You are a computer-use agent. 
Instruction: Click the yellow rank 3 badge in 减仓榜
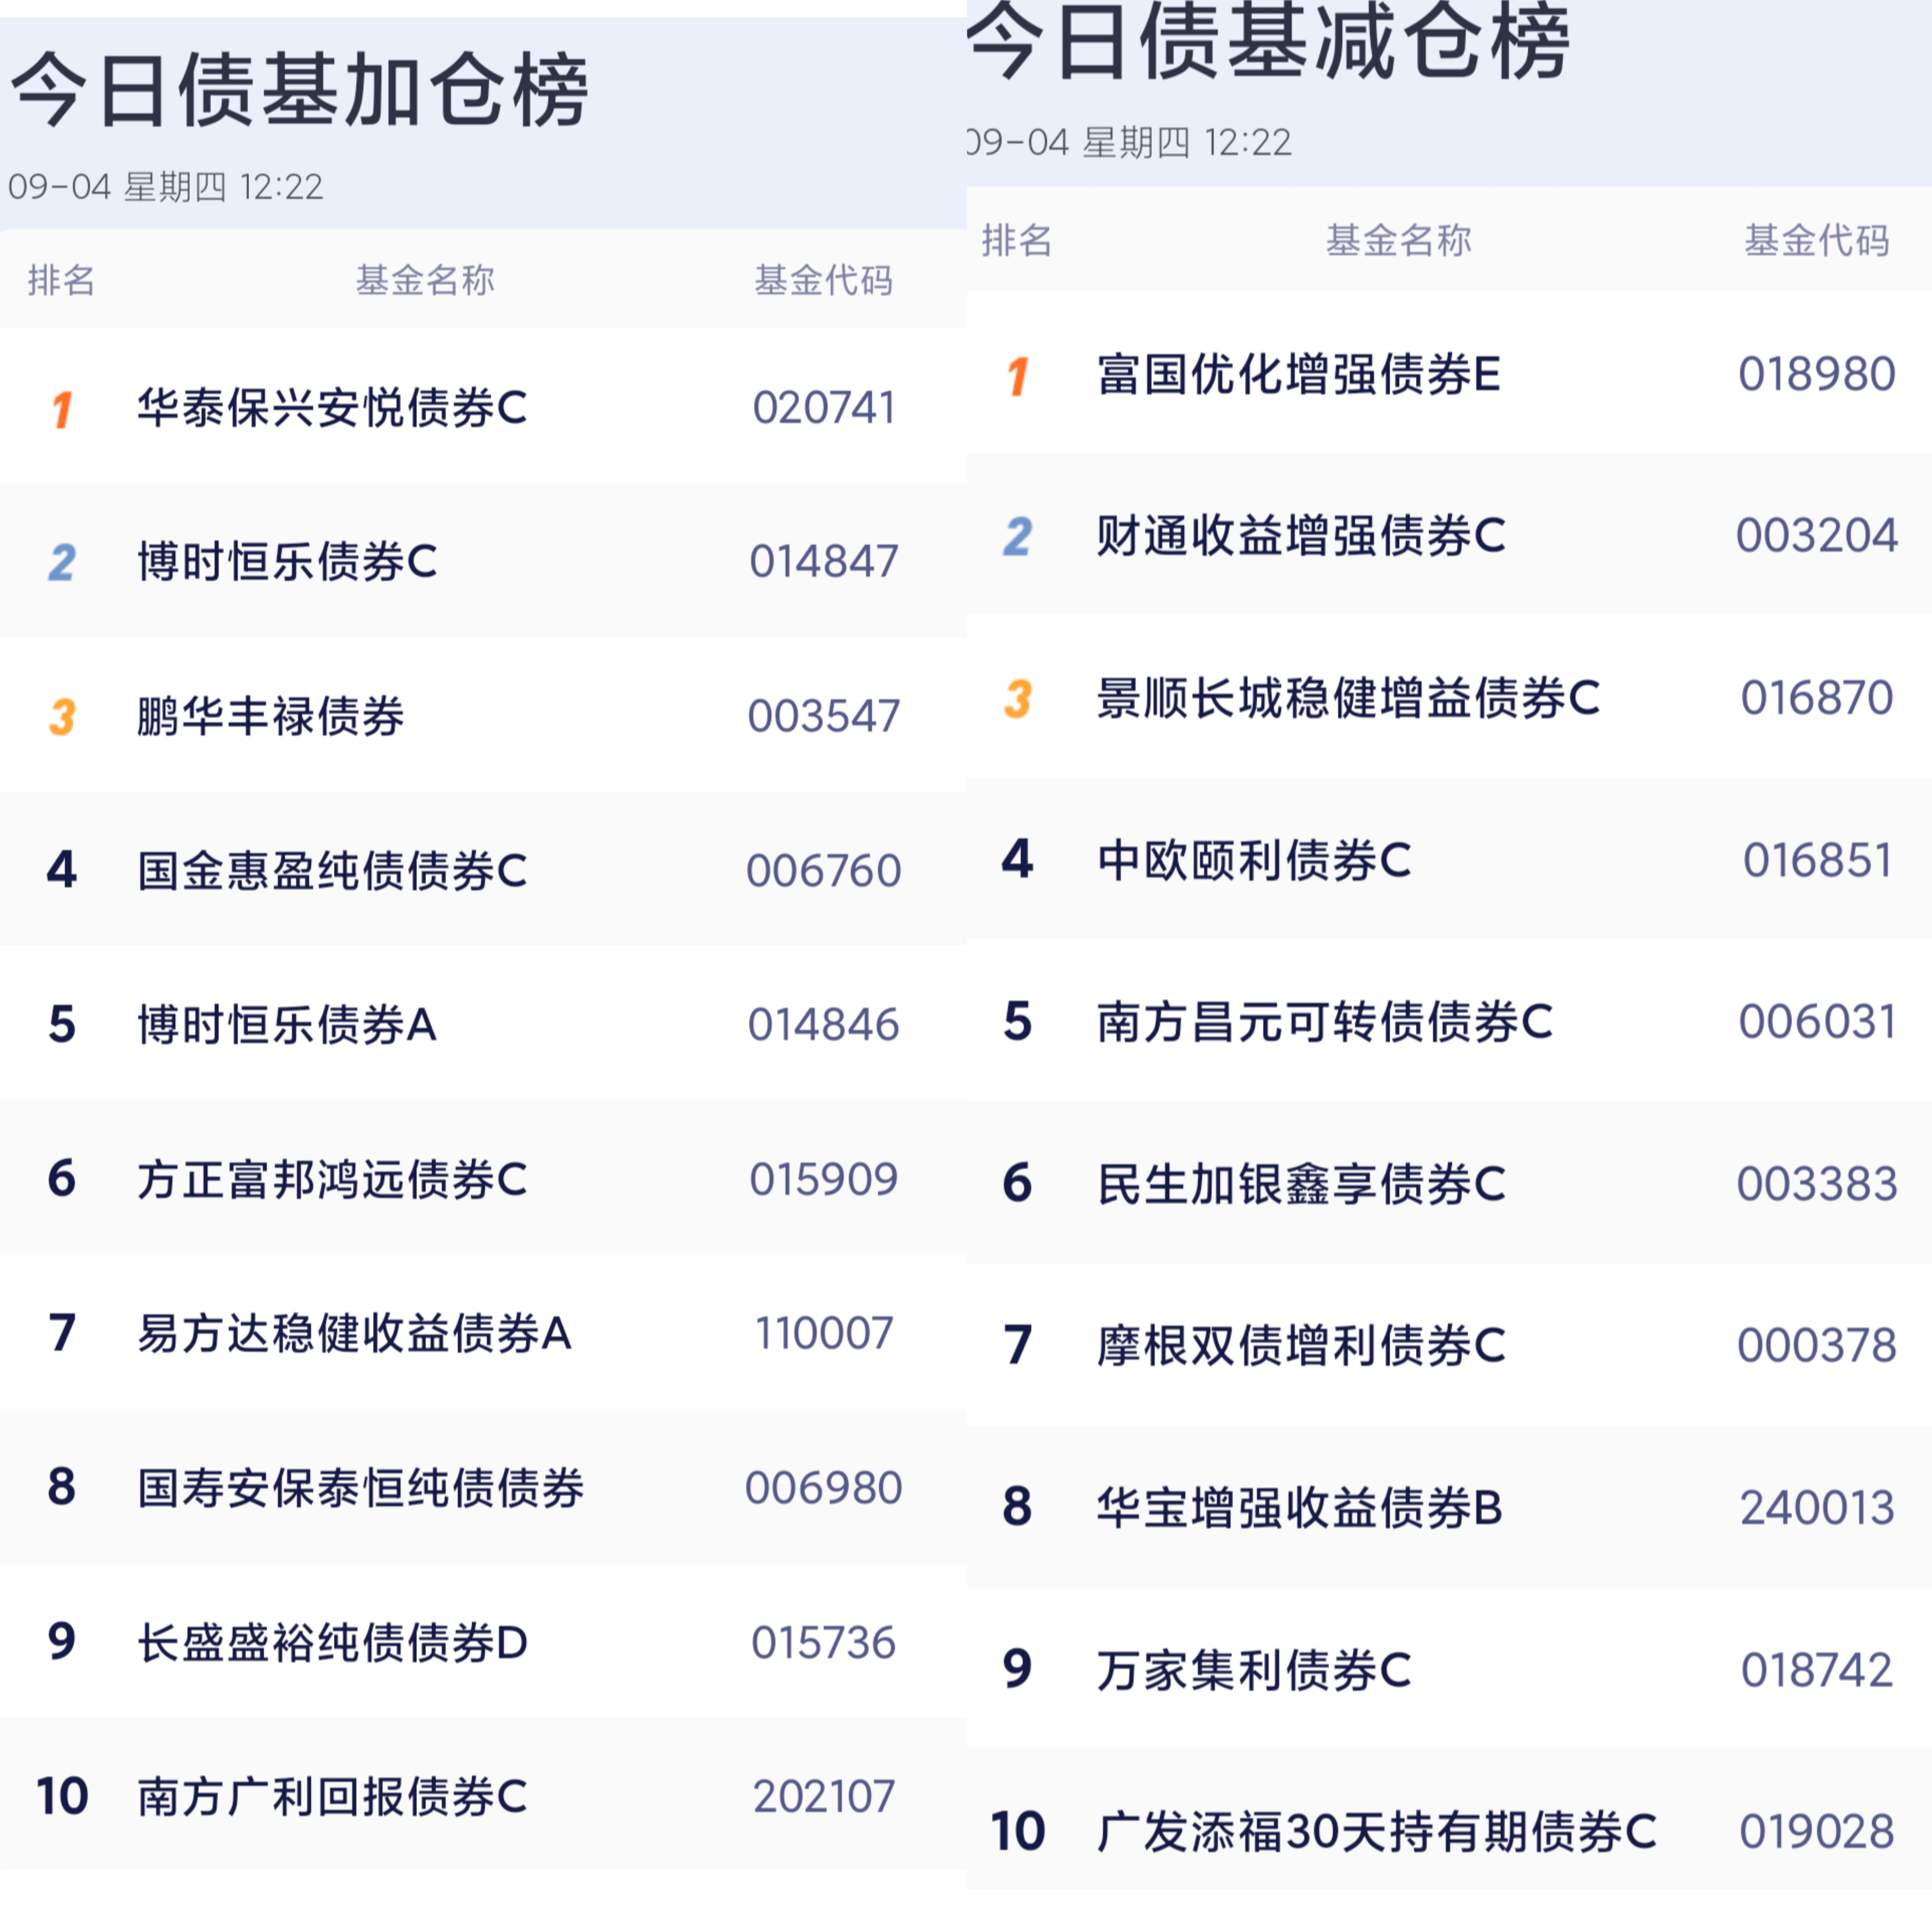1018,698
